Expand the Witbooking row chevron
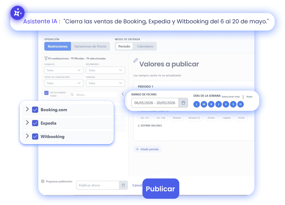This screenshot has height=205, width=285. 27,136
